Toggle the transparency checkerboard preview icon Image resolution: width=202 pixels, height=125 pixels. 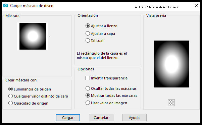pyautogui.click(x=171, y=103)
